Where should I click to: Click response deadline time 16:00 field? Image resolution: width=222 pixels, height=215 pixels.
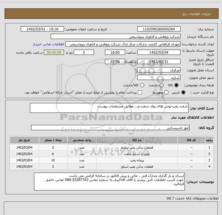coord(115,52)
